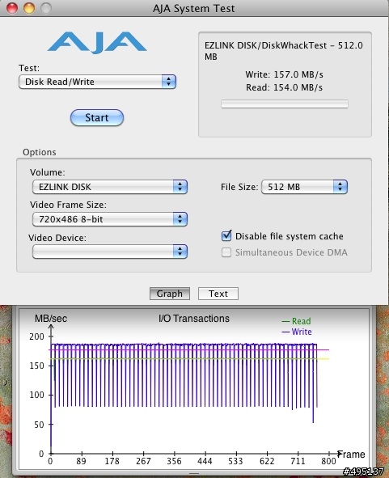Click the AJA System Test title bar
The width and height of the screenshot is (389, 478).
point(194,8)
